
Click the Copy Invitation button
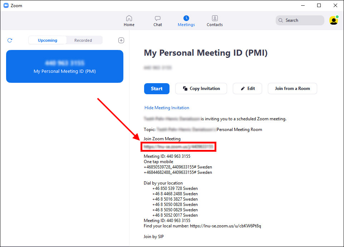201,89
